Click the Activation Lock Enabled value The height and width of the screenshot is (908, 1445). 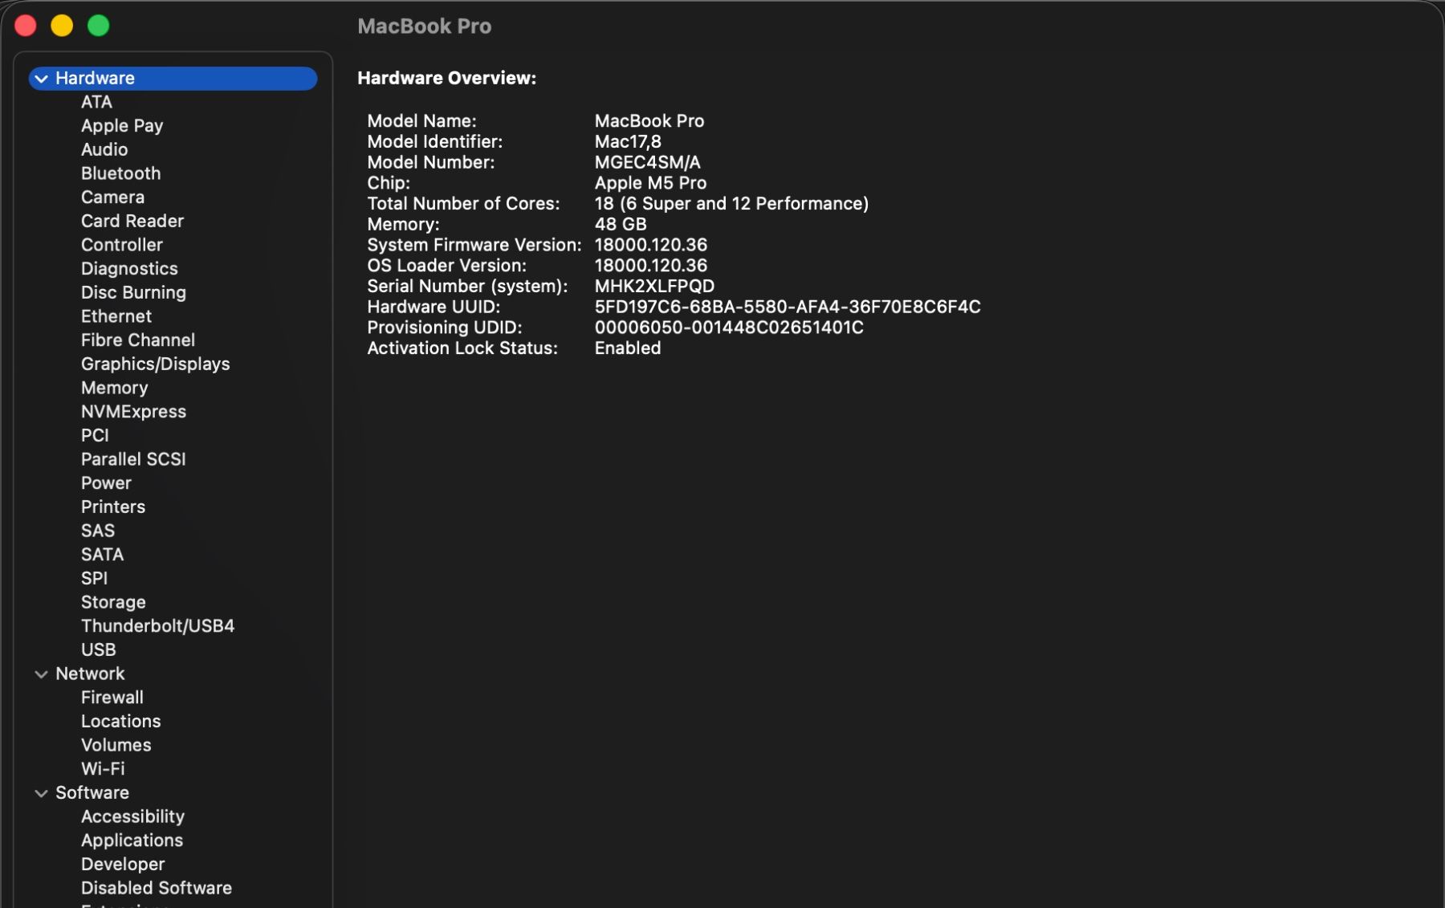pyautogui.click(x=628, y=348)
